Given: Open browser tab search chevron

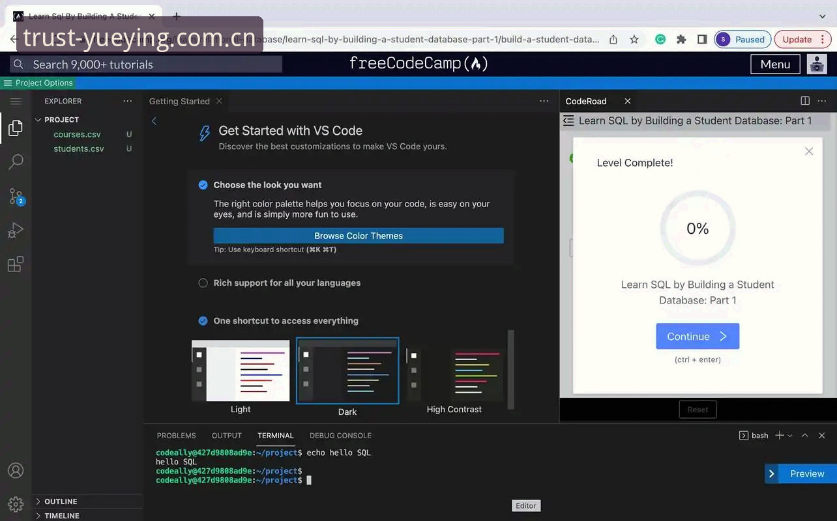Looking at the screenshot, I should point(823,16).
